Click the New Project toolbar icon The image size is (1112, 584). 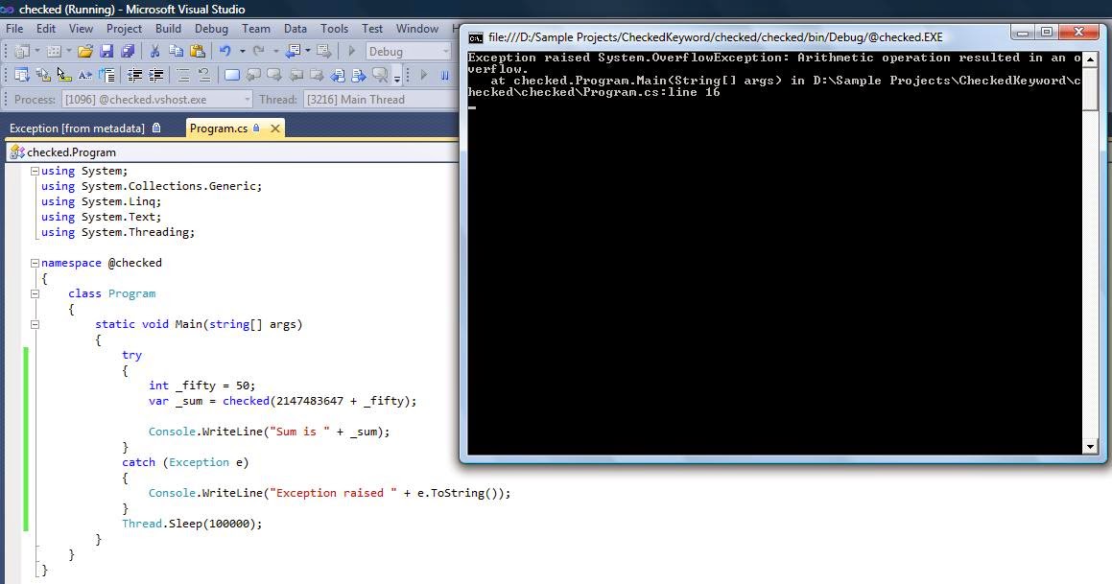pyautogui.click(x=22, y=51)
